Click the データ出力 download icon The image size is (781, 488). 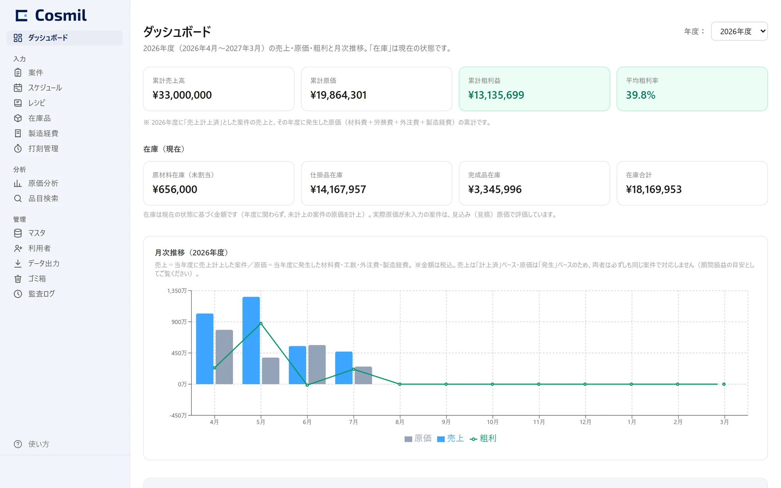(18, 264)
